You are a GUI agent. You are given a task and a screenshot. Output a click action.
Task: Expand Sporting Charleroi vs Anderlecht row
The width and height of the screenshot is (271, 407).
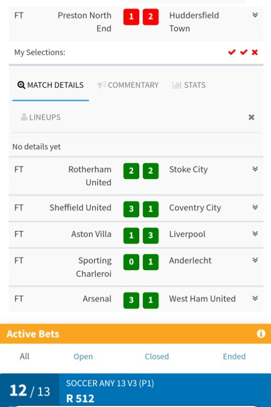(x=255, y=260)
